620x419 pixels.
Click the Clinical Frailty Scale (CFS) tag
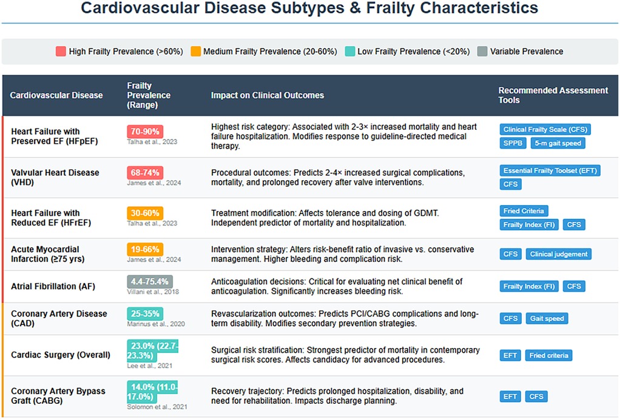545,129
